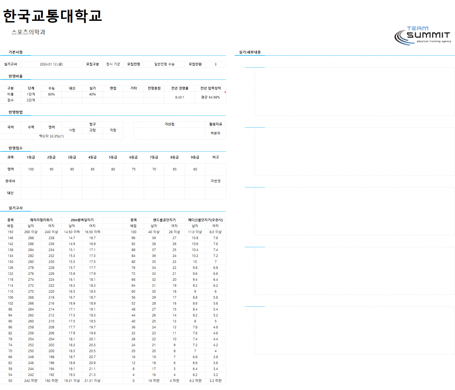This screenshot has width=455, height=390.
Task: Click the 과목 column header
Action: point(10,157)
